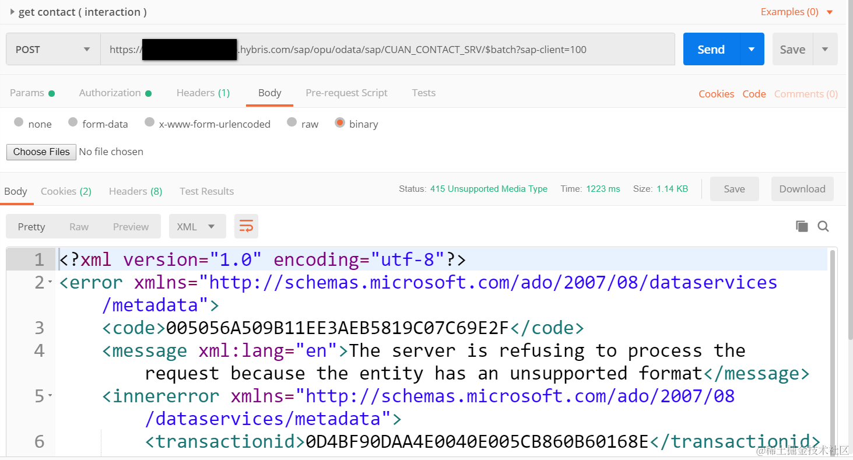853x460 pixels.
Task: Switch to Preview response view
Action: (x=131, y=227)
